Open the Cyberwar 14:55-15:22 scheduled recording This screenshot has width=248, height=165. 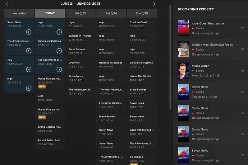click(81, 65)
